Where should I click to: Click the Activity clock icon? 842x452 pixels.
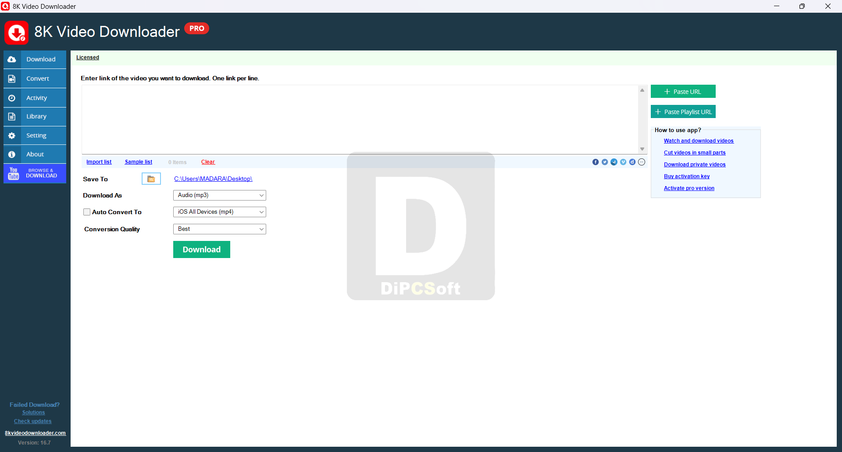point(12,98)
